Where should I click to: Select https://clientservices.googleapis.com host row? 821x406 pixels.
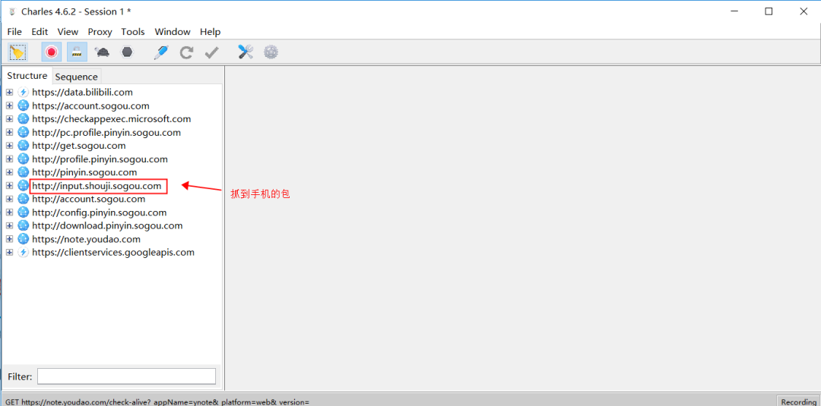(113, 253)
